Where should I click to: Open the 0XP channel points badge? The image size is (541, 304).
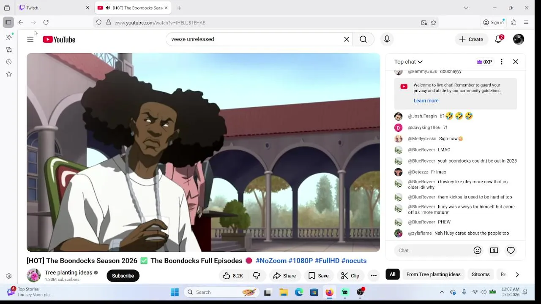(484, 62)
